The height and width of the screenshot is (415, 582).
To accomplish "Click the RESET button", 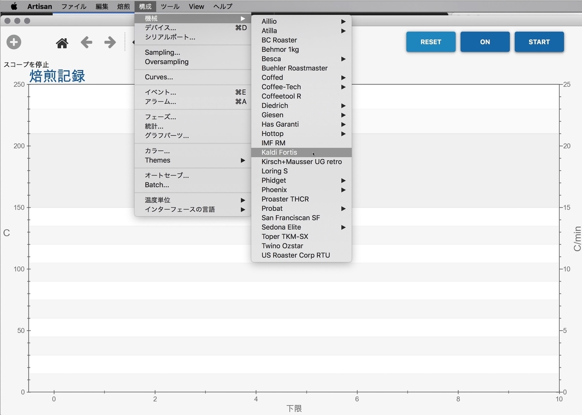I will pyautogui.click(x=431, y=42).
